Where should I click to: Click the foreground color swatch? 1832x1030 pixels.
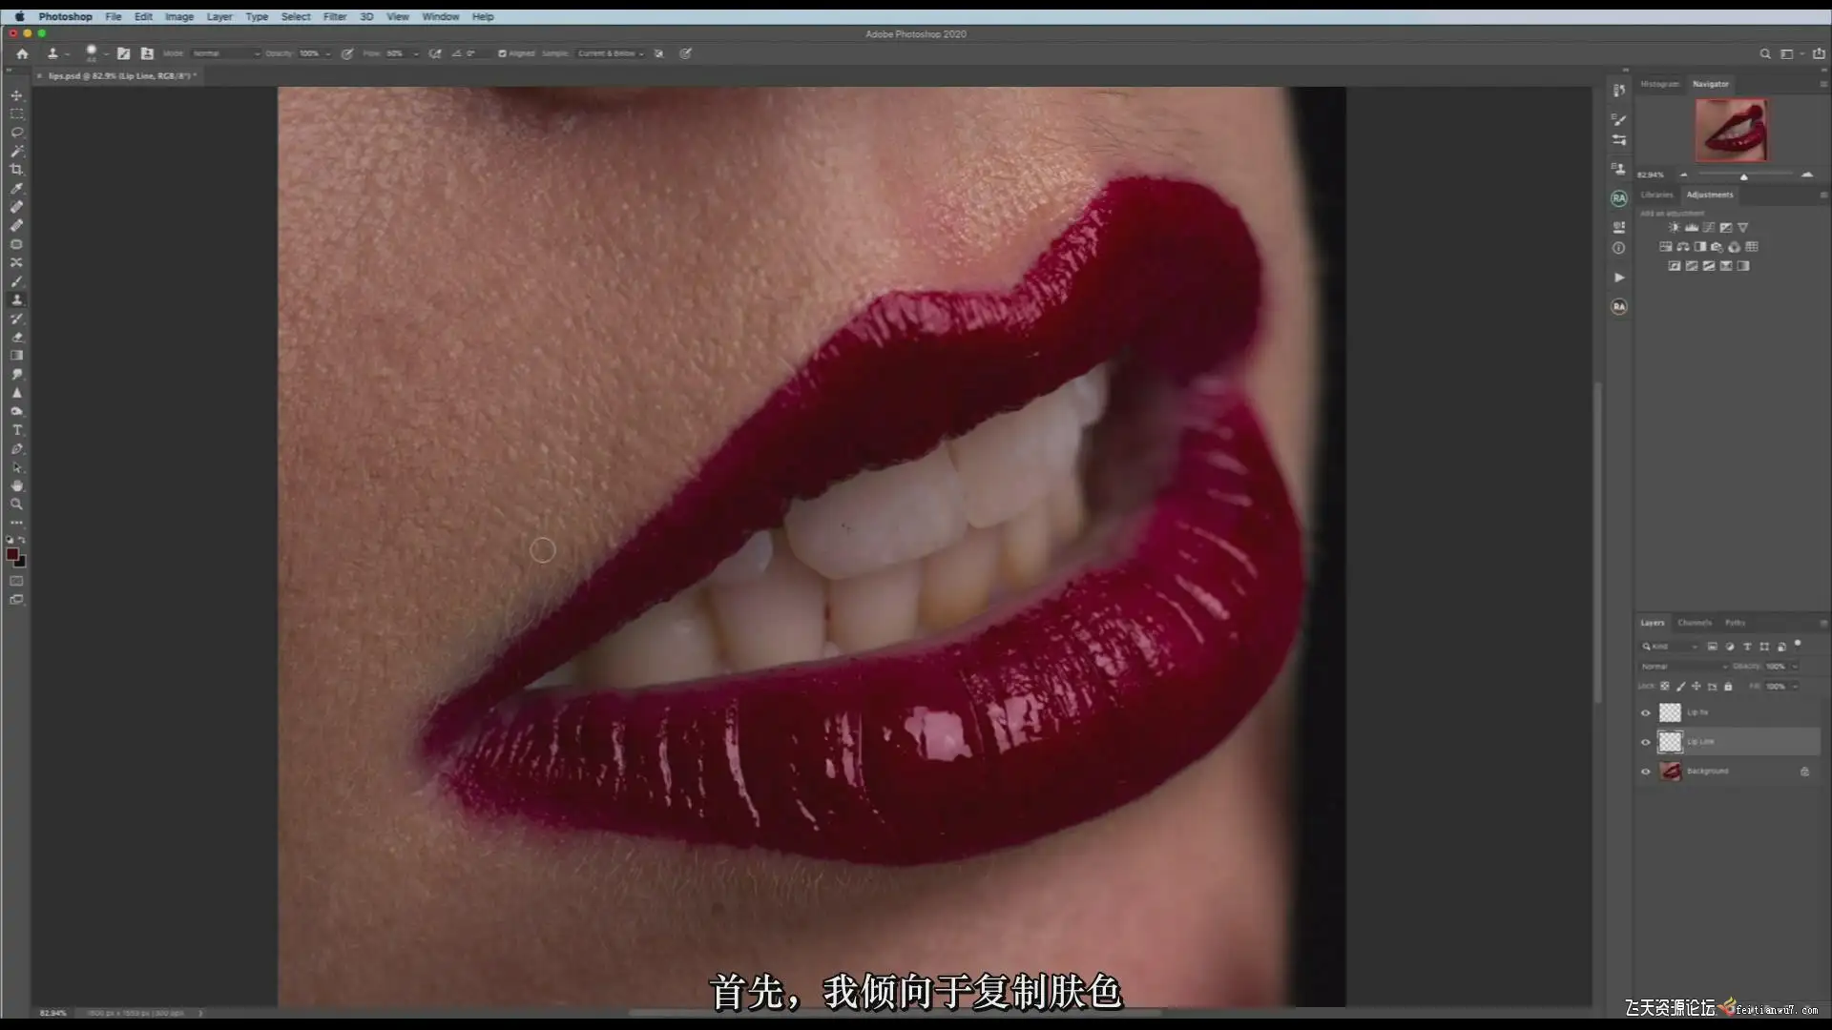[12, 555]
